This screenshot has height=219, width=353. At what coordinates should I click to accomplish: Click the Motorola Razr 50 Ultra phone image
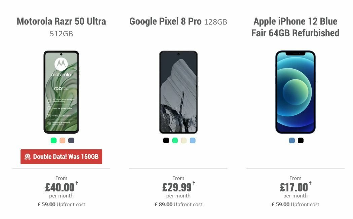pos(62,92)
